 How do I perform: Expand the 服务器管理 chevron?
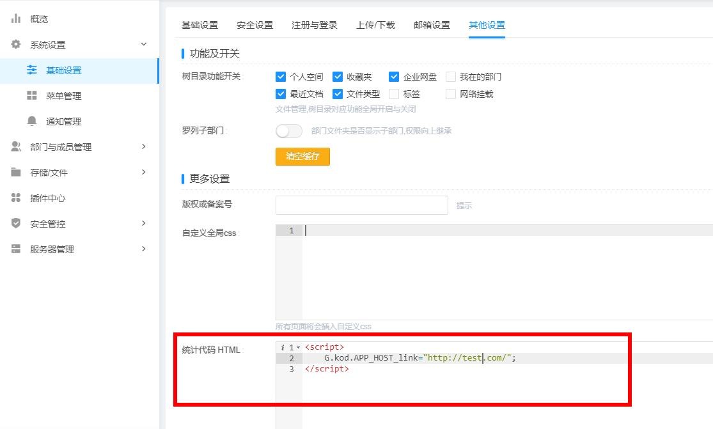pos(144,249)
